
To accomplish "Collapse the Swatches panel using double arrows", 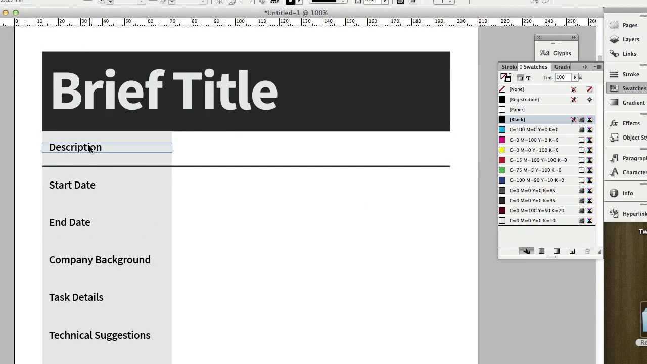I will point(585,67).
